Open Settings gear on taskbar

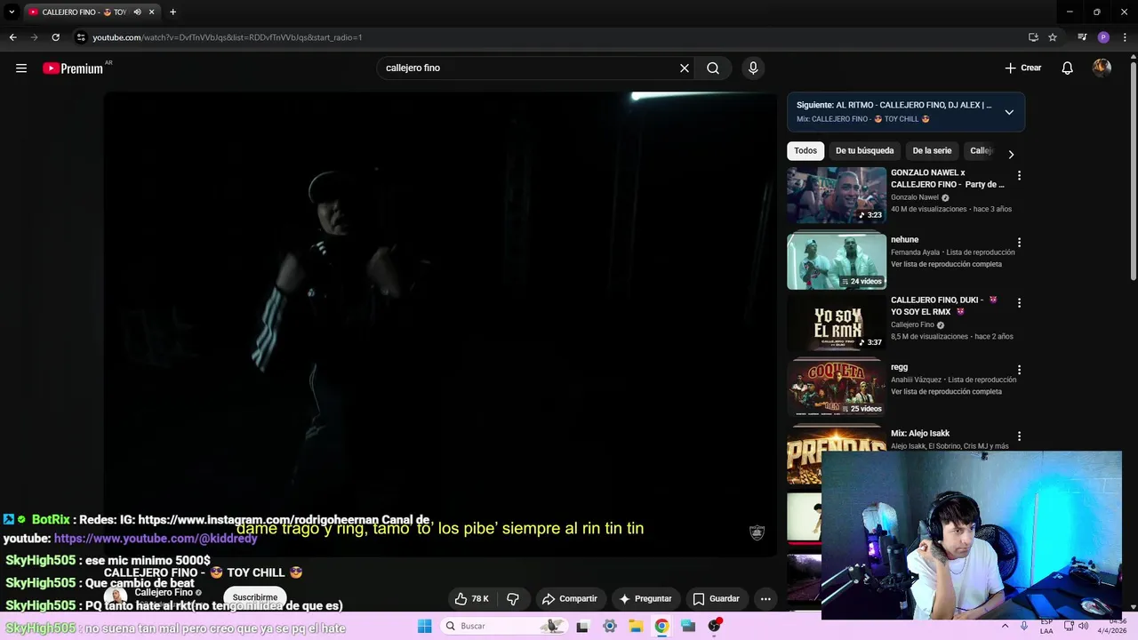click(x=609, y=626)
